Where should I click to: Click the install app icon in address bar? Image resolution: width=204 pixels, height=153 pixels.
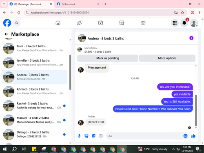click(176, 13)
